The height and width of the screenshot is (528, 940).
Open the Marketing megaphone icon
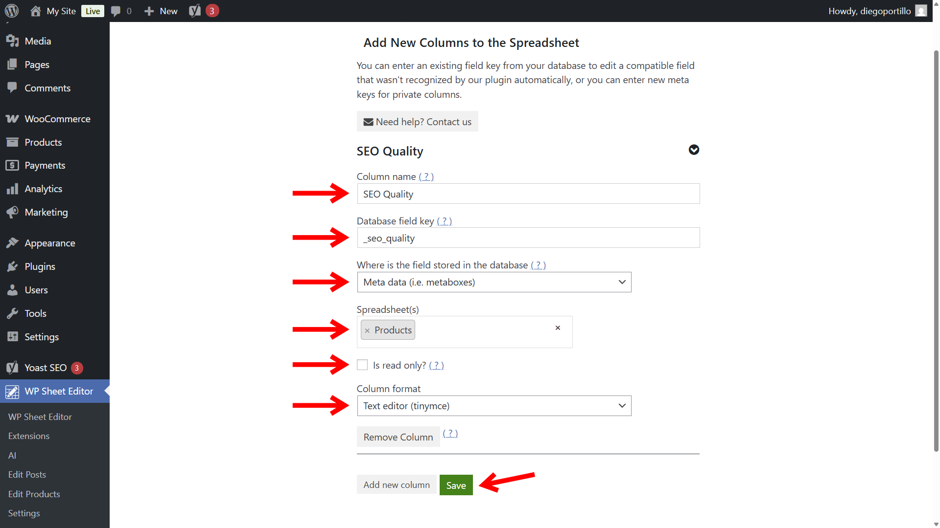tap(12, 212)
